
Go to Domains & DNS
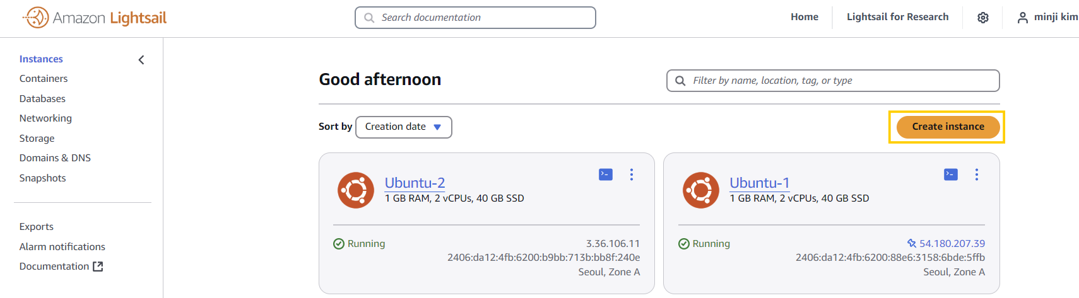point(55,158)
